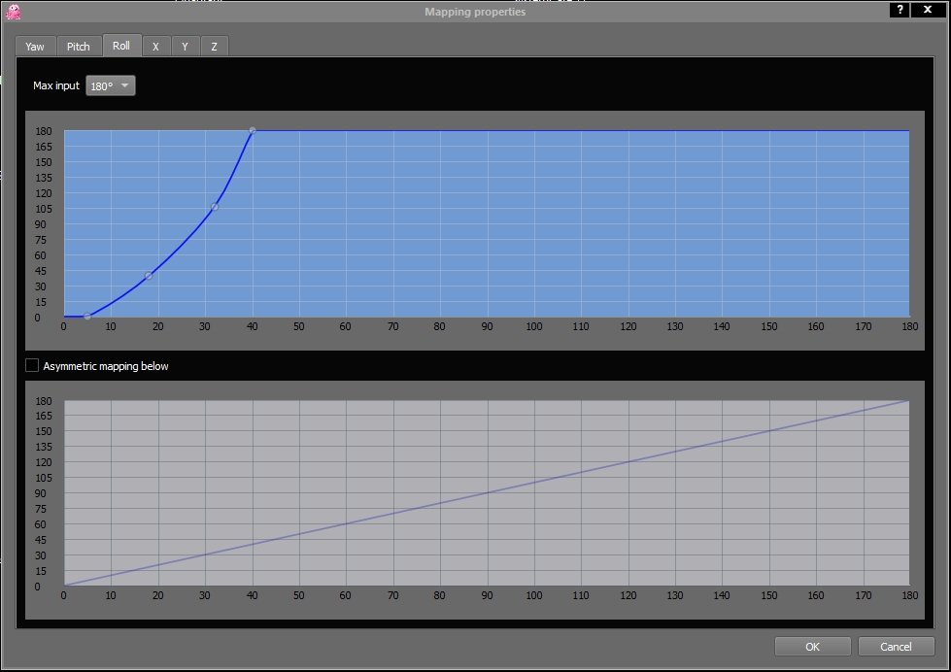Screen dimensions: 951x672
Task: Click the lower graph line at input 90
Action: tap(487, 493)
